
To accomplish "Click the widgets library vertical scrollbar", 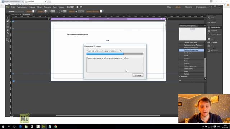I will [x=205, y=68].
